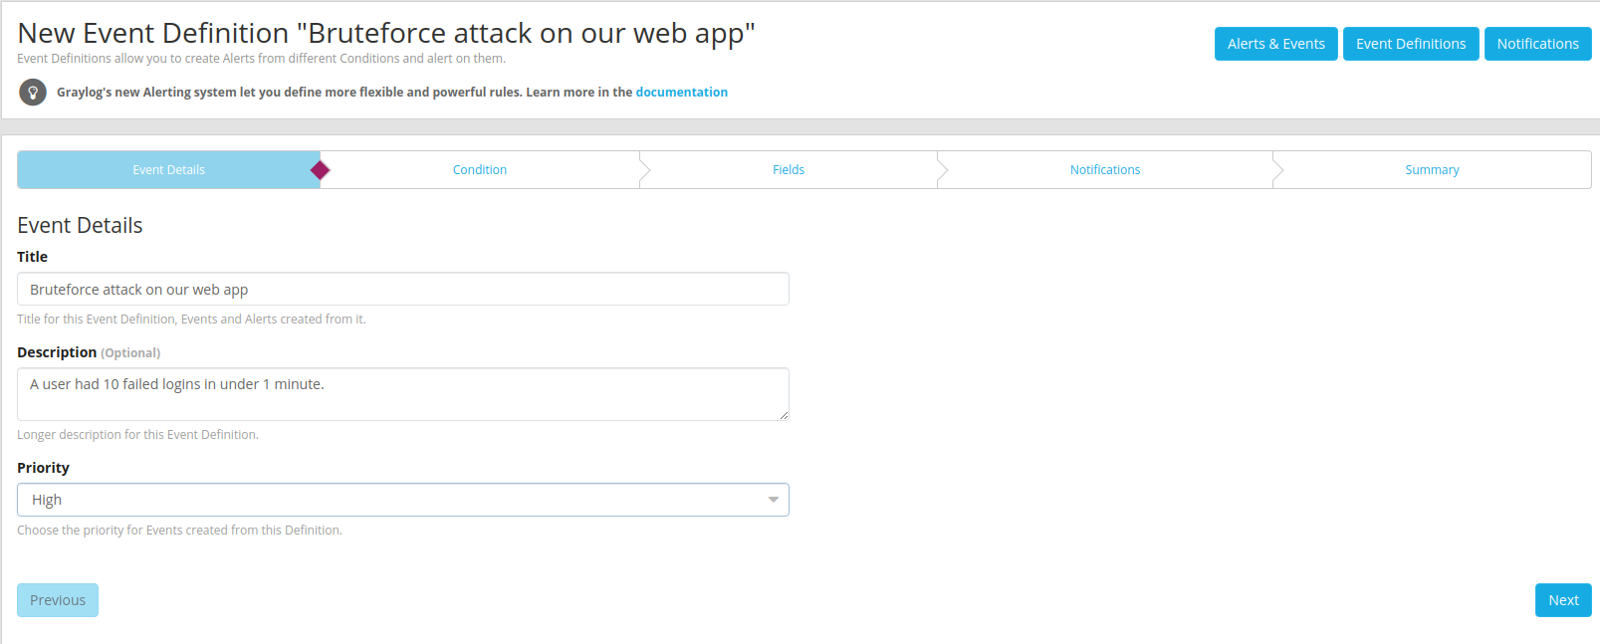Click the bold Title field label
The height and width of the screenshot is (644, 1600).
pos(33,257)
